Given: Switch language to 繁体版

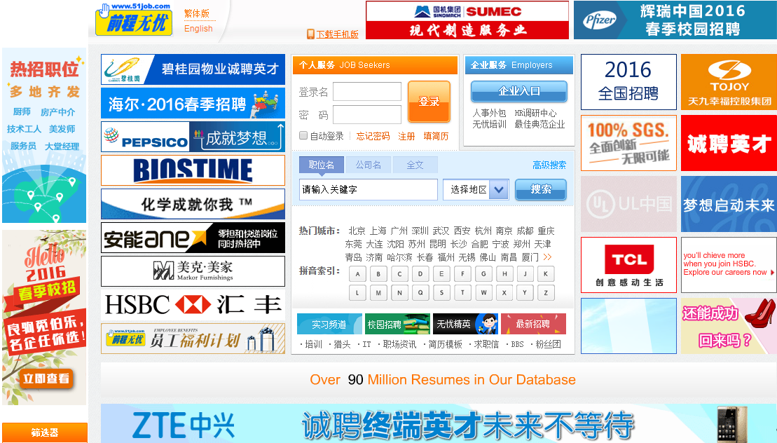Looking at the screenshot, I should [197, 14].
